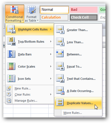Click the Equal To icon
This screenshot has height=123, width=111.
click(60, 66)
